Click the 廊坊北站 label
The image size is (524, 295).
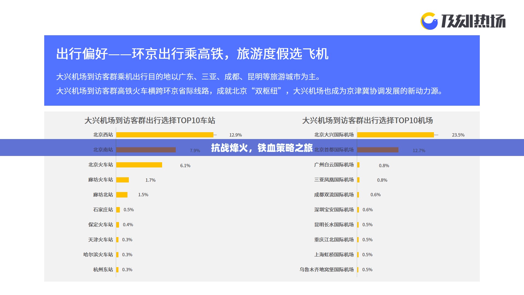click(x=103, y=195)
